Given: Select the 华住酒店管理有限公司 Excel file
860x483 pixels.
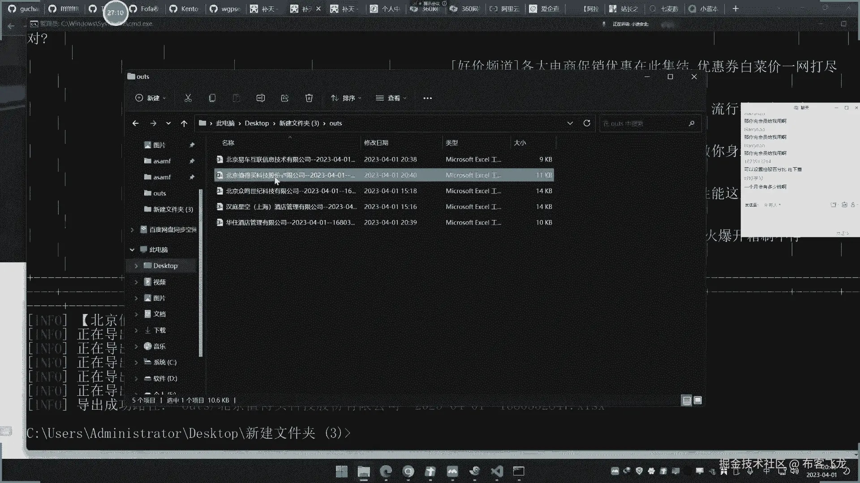Looking at the screenshot, I should pos(290,222).
